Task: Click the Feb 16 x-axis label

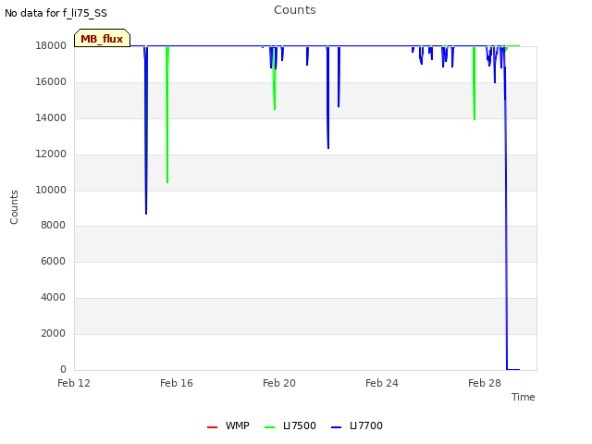Action: pyautogui.click(x=177, y=383)
